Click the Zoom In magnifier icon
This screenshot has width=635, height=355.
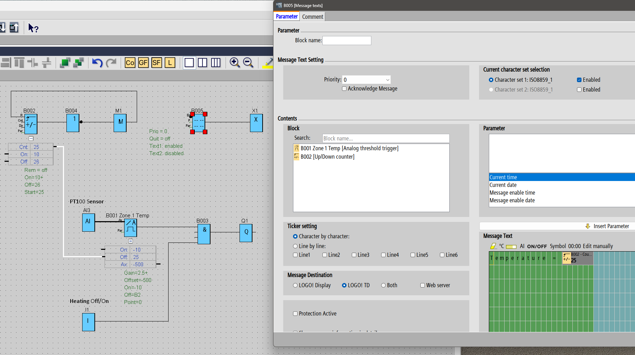[235, 63]
